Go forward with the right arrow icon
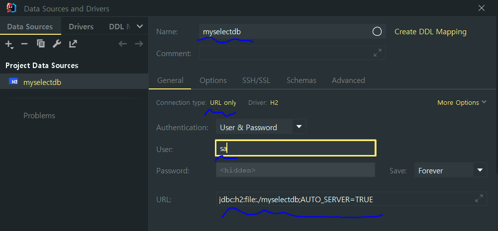 tap(139, 44)
